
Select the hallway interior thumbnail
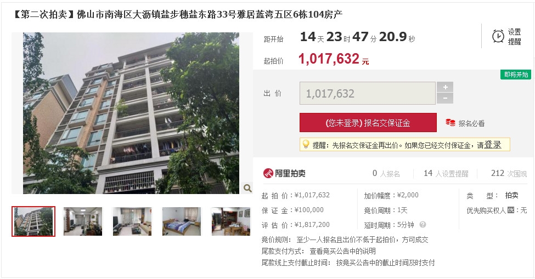83,221
